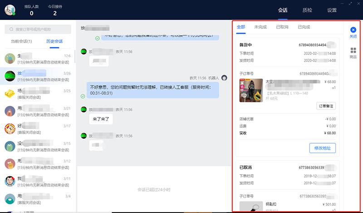This screenshot has width=363, height=213.
Task: Click the 订单备注 button
Action: coord(326,106)
